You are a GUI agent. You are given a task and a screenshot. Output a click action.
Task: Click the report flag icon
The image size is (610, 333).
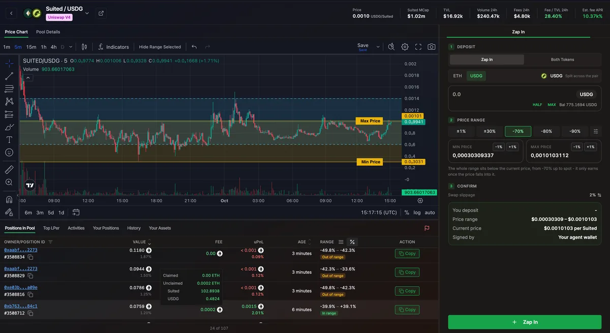pos(427,228)
